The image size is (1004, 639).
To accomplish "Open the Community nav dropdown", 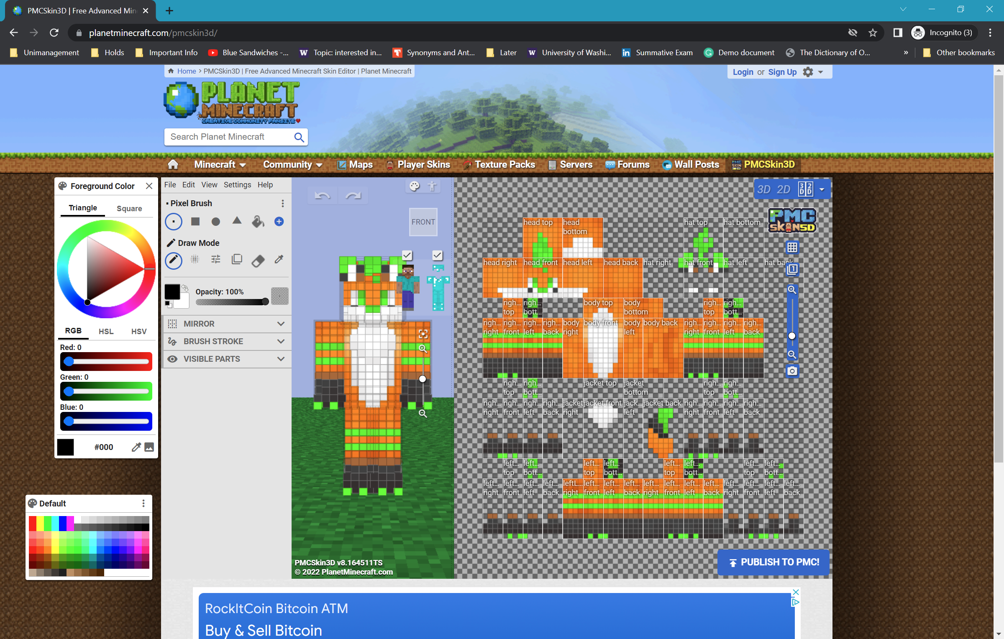I will 293,165.
